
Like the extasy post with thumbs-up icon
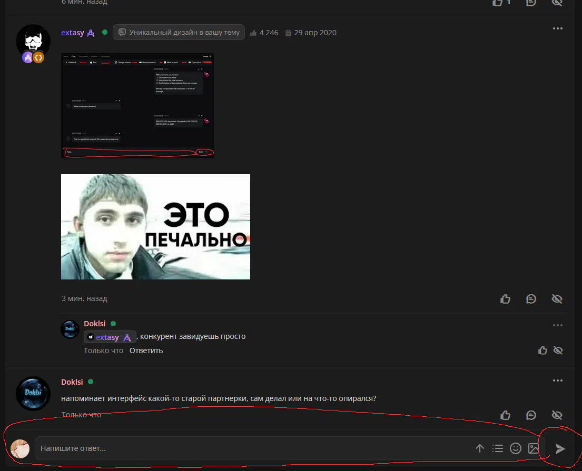point(505,299)
